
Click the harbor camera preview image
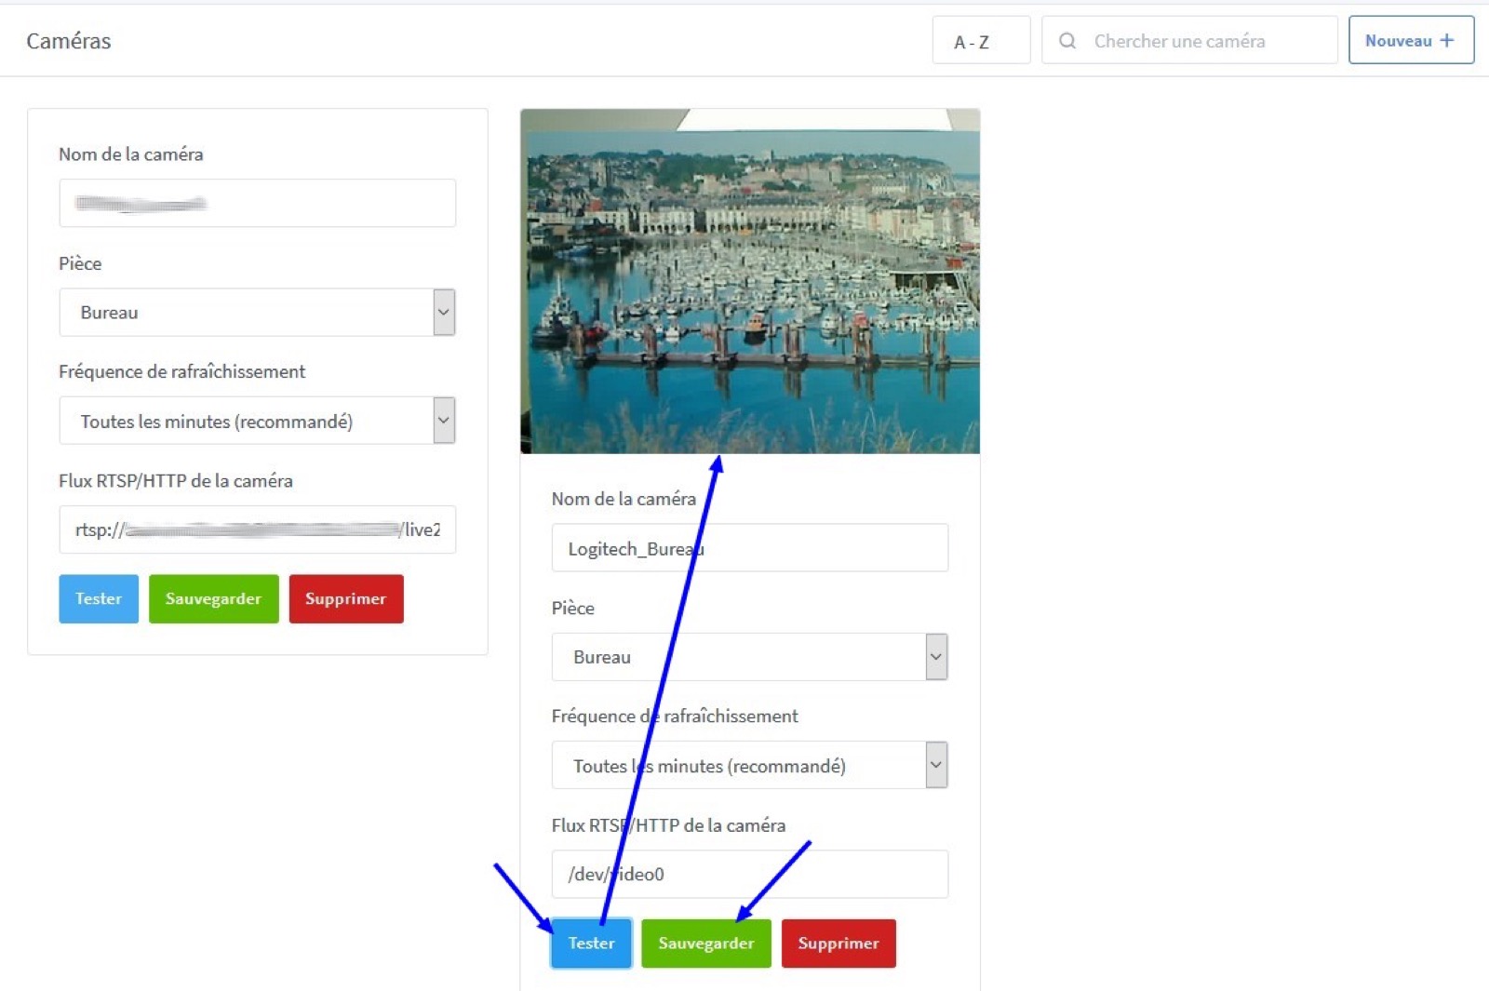750,281
